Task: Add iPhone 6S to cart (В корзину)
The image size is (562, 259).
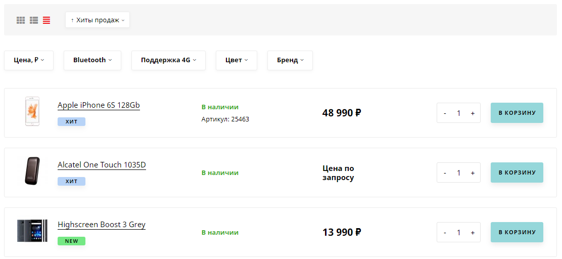Action: click(x=517, y=113)
